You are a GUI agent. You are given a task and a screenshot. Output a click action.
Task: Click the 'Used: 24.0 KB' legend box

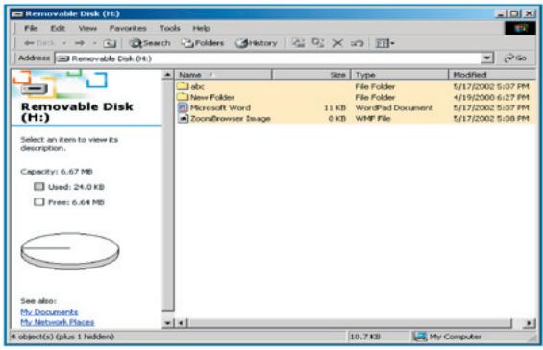coord(39,187)
